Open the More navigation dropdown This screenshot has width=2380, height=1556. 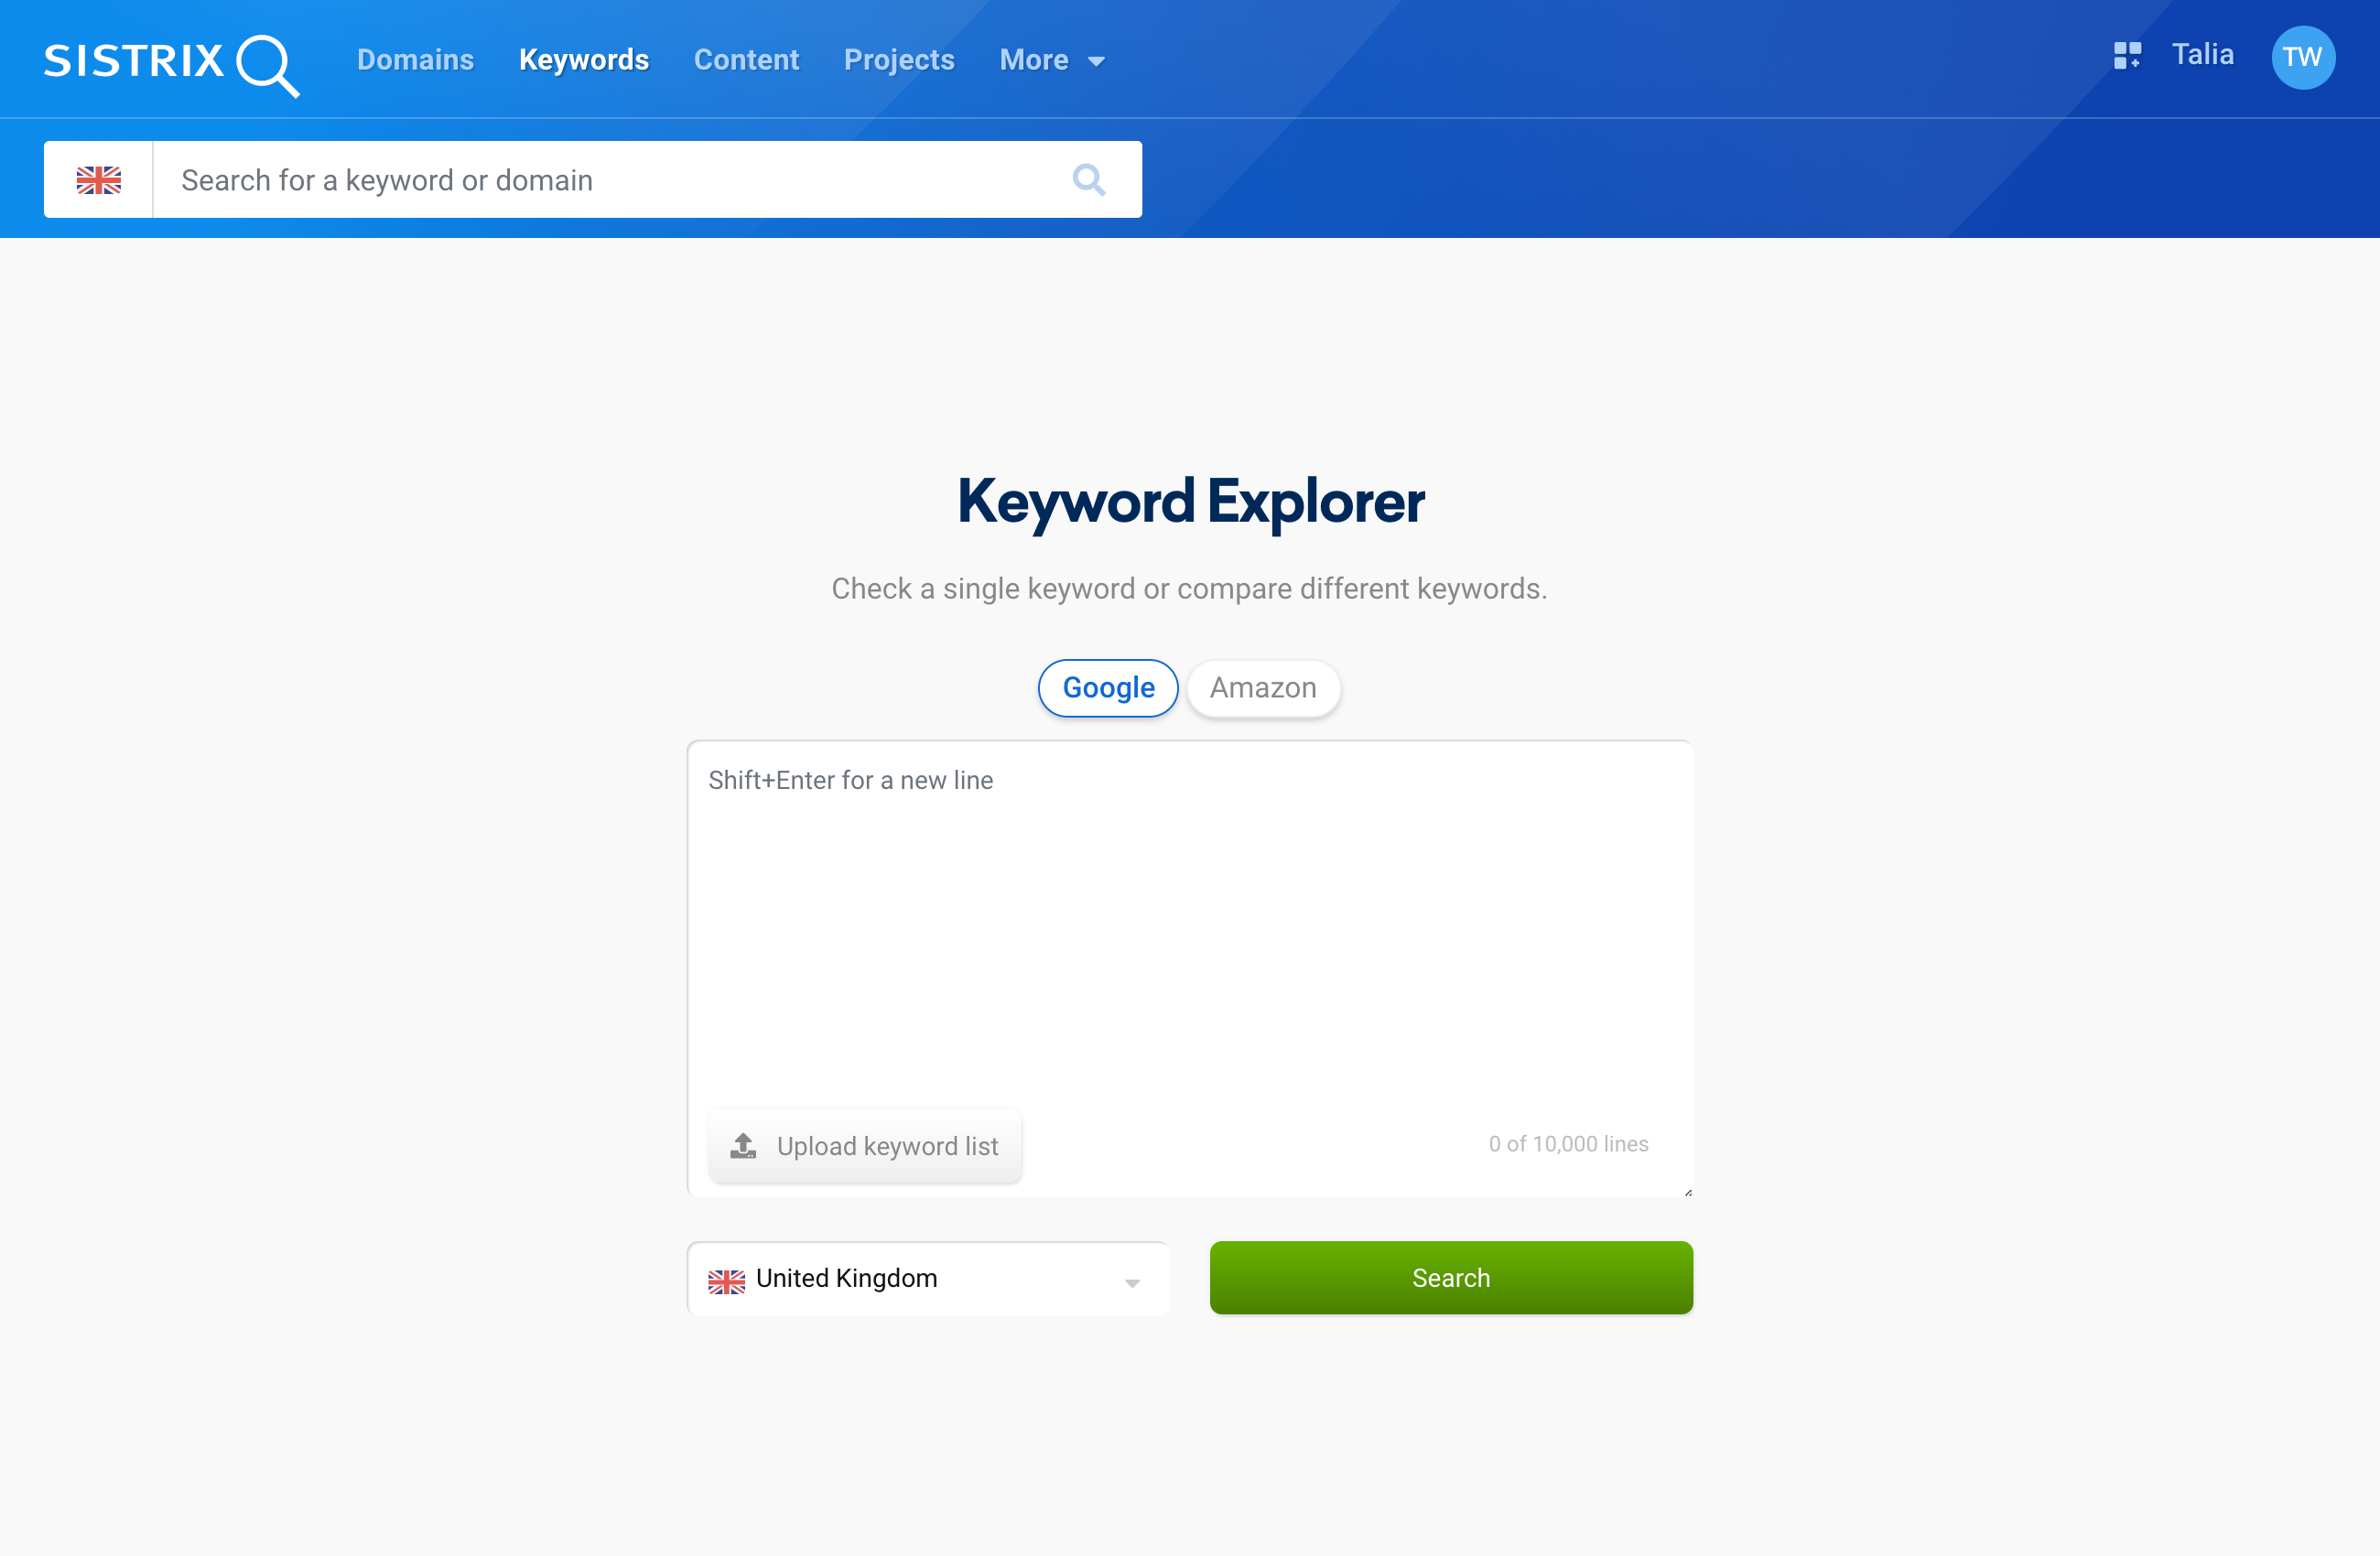[1050, 59]
